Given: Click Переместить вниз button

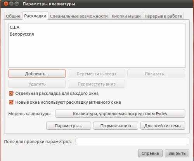Looking at the screenshot, I should point(97,84).
